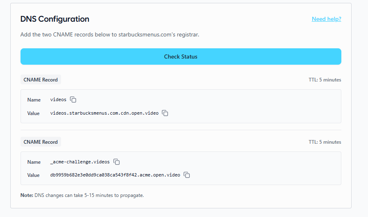Click TTL label of first CNAME record

pyautogui.click(x=325, y=80)
